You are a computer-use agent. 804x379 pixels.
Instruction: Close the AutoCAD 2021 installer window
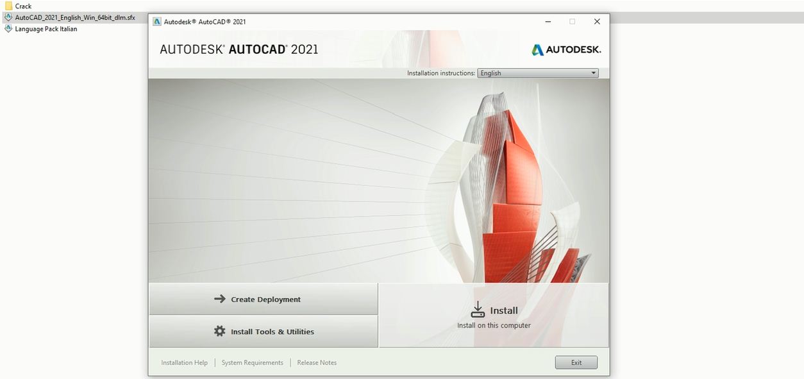click(x=597, y=21)
